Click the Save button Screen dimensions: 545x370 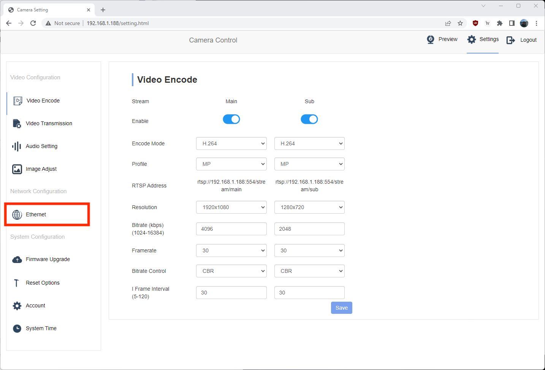pyautogui.click(x=341, y=308)
